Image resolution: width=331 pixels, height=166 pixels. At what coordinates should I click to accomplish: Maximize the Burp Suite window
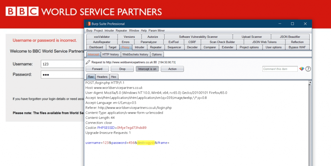point(292,24)
